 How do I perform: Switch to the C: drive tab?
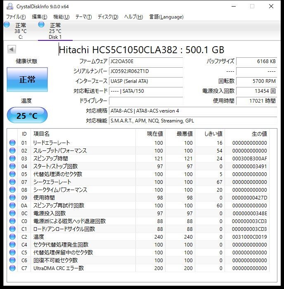21,31
